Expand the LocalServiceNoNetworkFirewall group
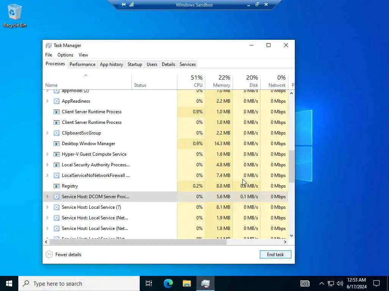The image size is (389, 291). coord(47,176)
